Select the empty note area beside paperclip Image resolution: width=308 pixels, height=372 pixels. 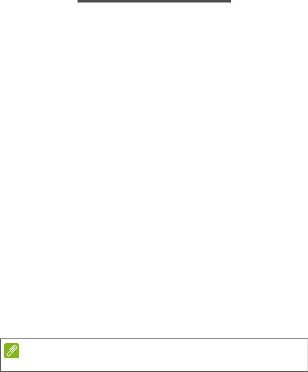click(x=163, y=355)
